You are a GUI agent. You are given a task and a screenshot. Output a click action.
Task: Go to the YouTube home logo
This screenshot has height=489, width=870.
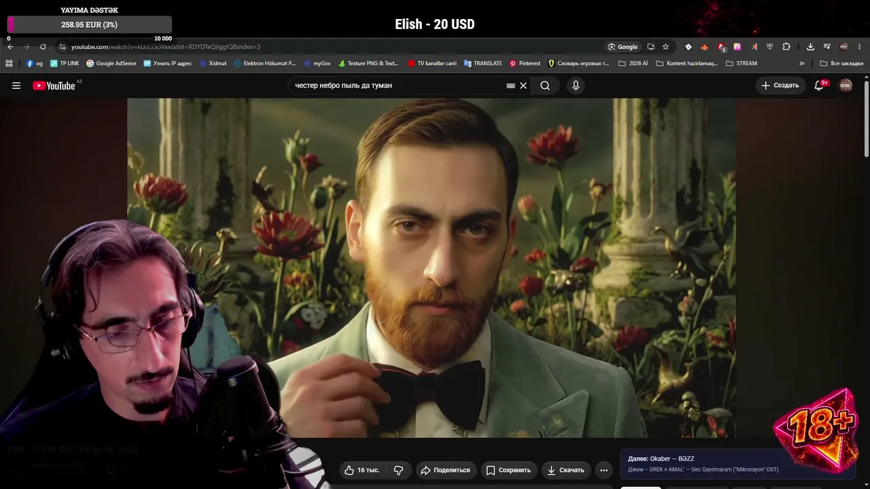pyautogui.click(x=54, y=86)
